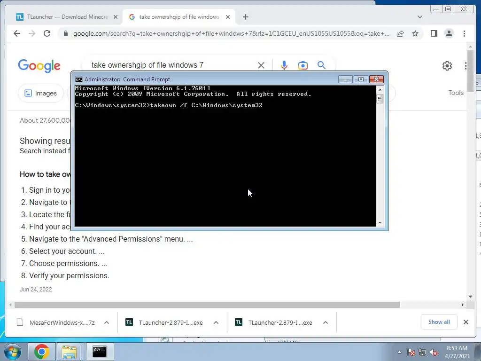This screenshot has width=481, height=361.
Task: Click the vertical page scrollbar thumb
Action: (470, 71)
